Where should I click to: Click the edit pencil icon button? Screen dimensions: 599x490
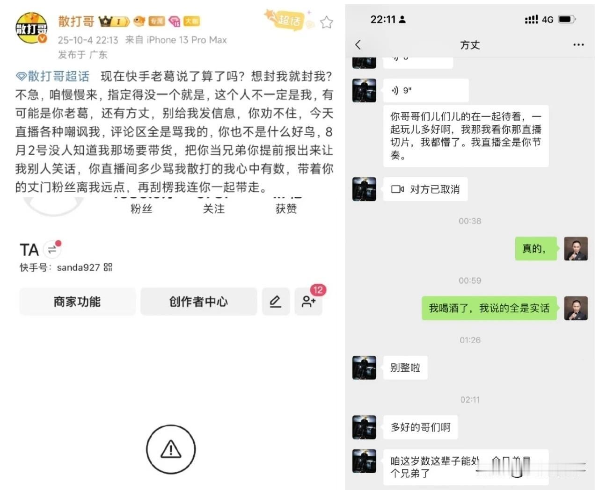point(276,302)
